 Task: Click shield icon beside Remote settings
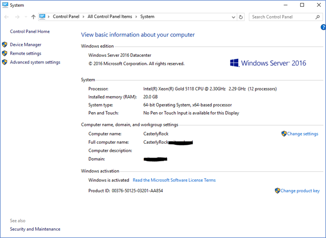(x=4, y=53)
